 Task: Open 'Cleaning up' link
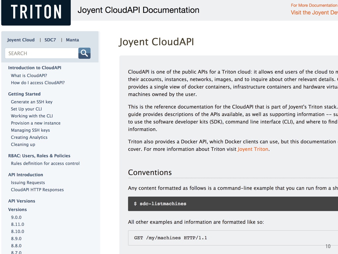pyautogui.click(x=23, y=144)
